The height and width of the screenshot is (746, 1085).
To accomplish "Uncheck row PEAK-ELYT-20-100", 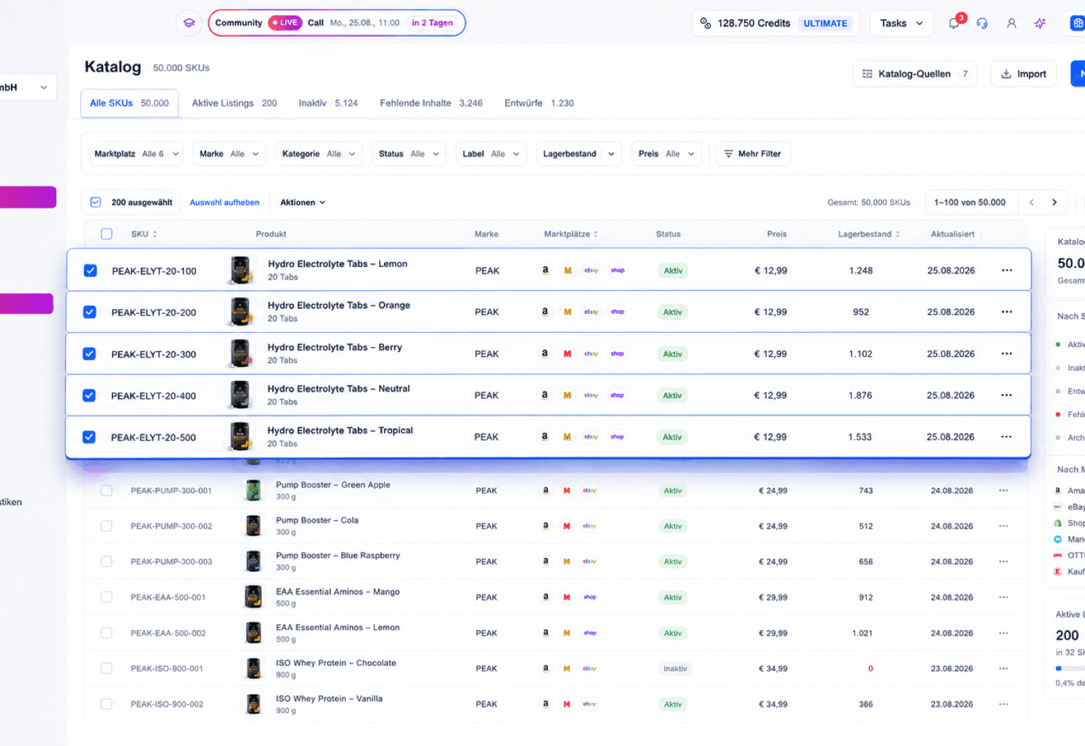I will click(90, 271).
